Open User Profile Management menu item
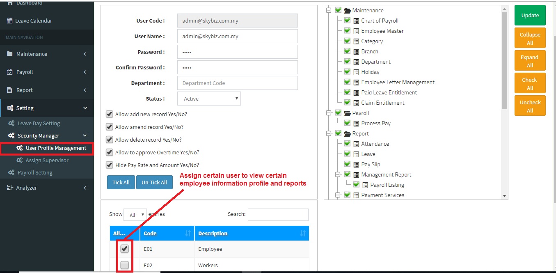 coord(56,148)
